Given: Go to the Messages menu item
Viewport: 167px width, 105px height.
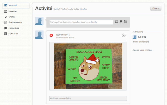Looking at the screenshot, I should (x=14, y=28).
